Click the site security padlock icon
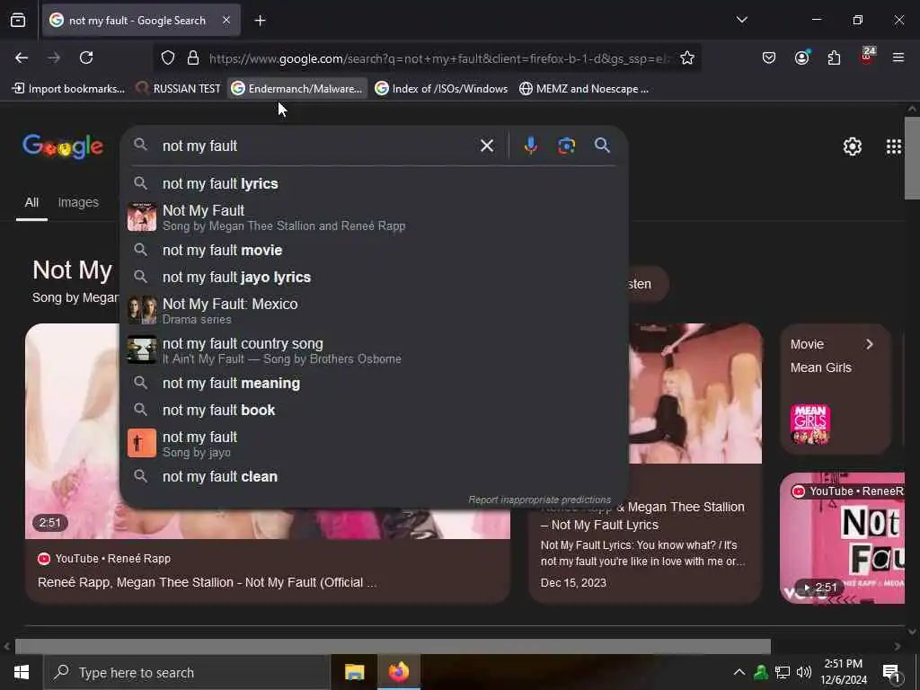This screenshot has width=920, height=690. pyautogui.click(x=193, y=58)
